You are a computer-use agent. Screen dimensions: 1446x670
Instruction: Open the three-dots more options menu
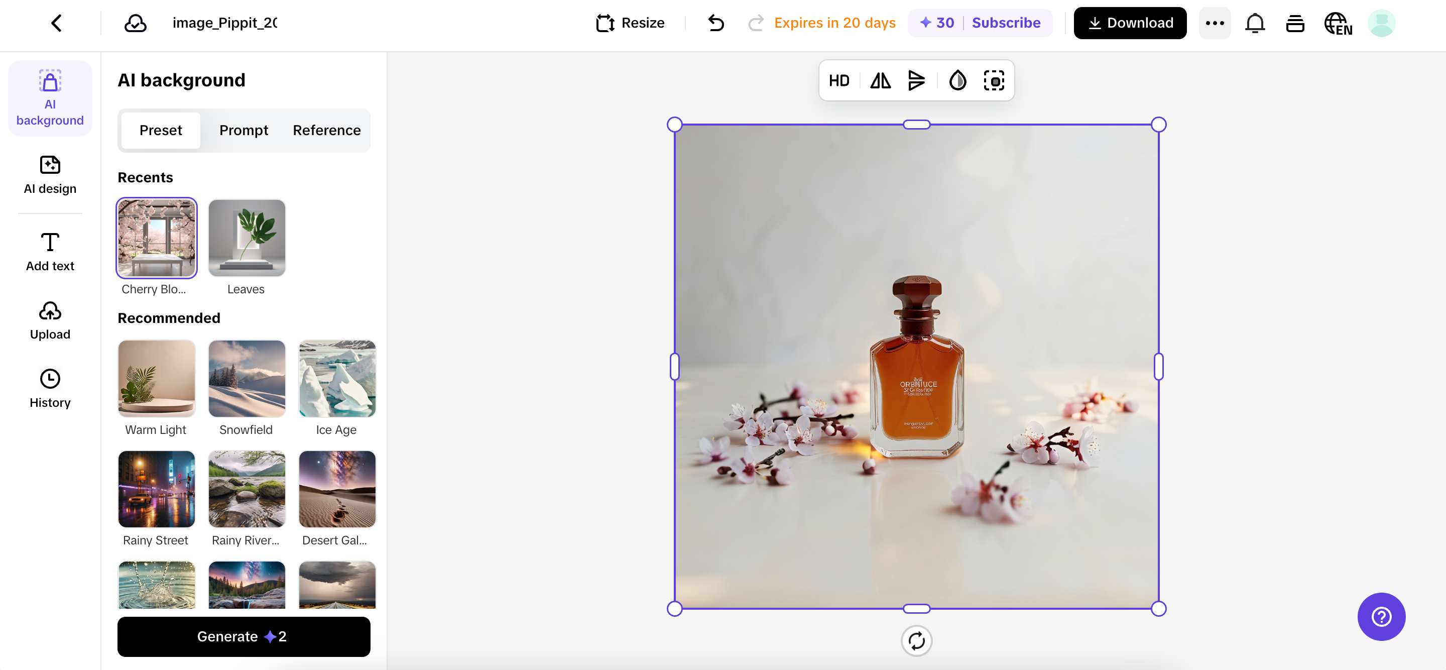1215,23
